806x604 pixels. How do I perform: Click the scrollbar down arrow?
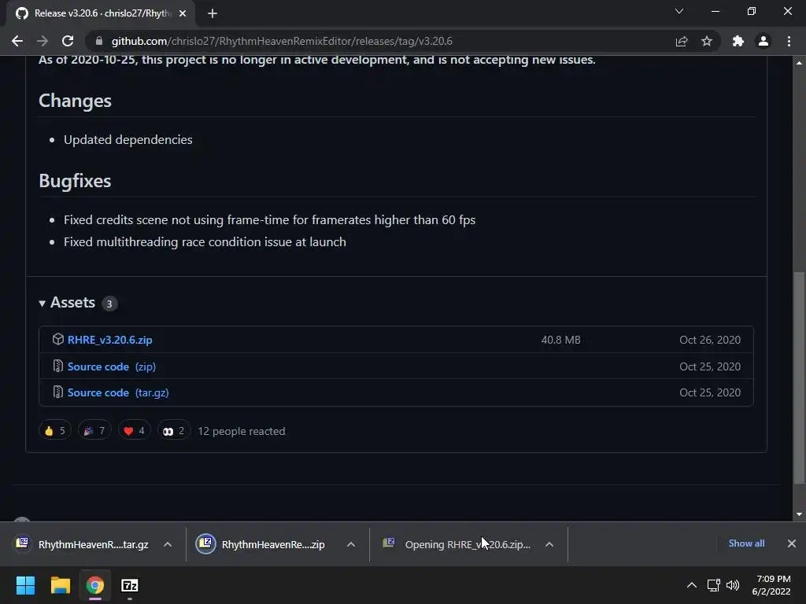click(800, 514)
